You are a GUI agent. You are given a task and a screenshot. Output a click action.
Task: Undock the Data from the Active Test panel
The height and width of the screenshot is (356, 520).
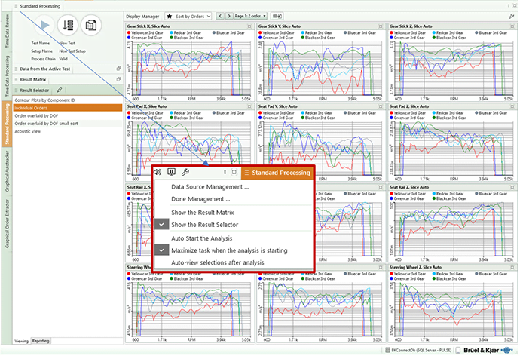pyautogui.click(x=118, y=69)
